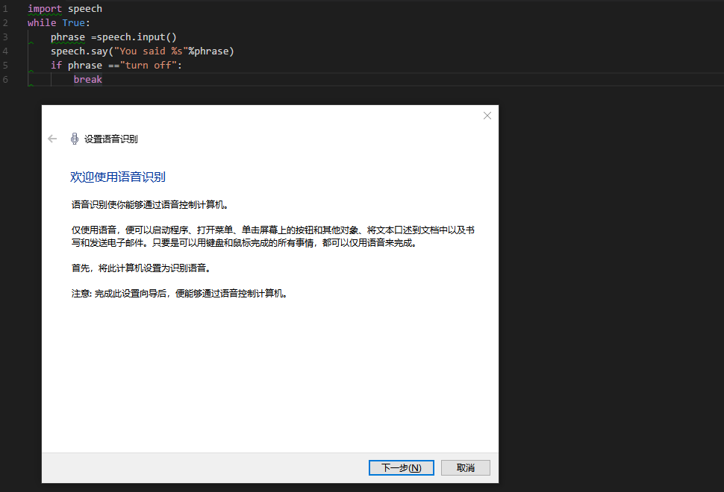
Task: Click the 'break' keyword on line 6
Action: 88,79
